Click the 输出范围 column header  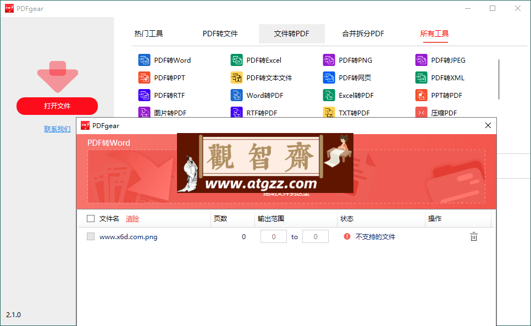(x=271, y=219)
